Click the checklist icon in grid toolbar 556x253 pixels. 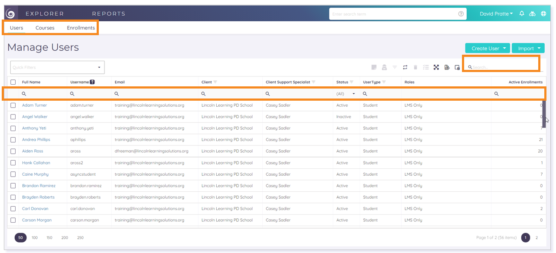426,67
